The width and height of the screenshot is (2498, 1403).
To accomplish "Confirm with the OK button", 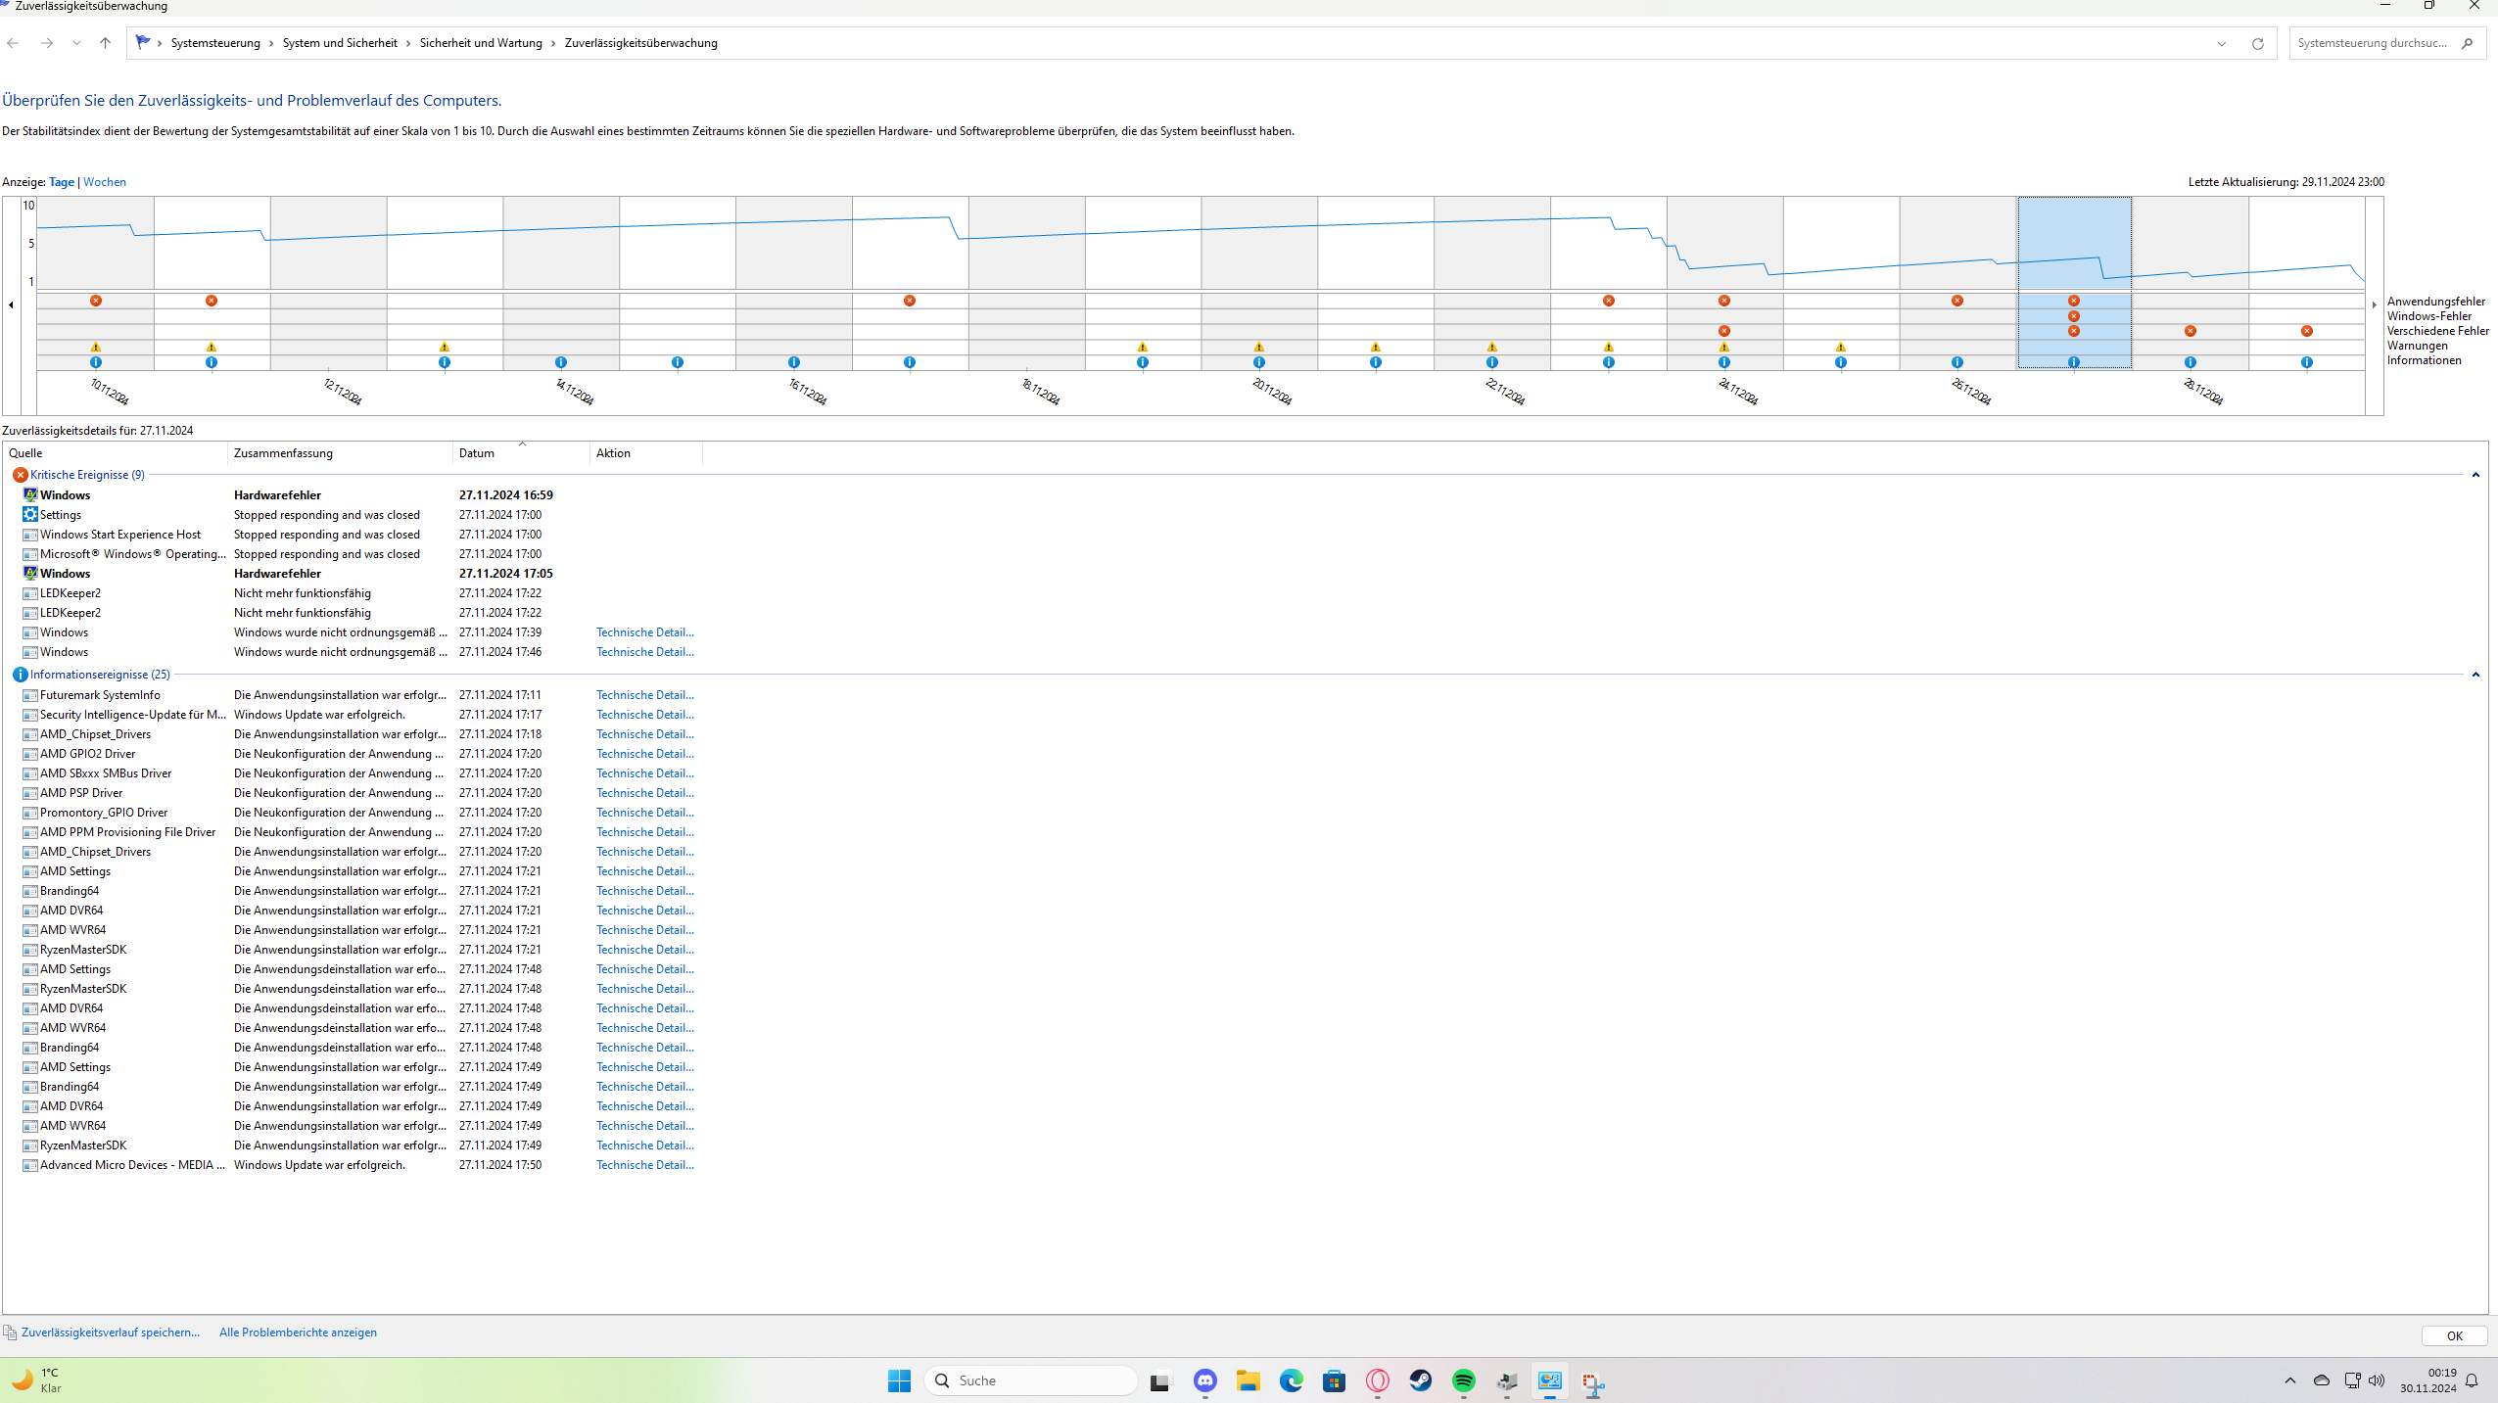I will pos(2454,1335).
